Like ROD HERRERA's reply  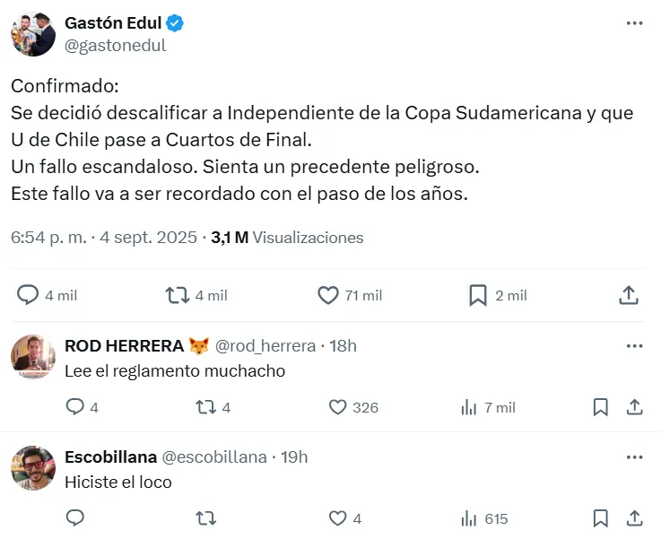337,407
